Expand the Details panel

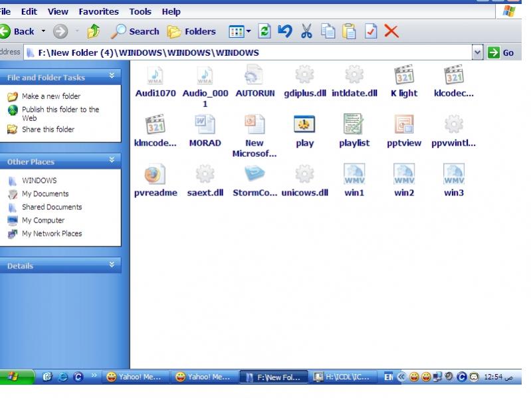pos(112,265)
